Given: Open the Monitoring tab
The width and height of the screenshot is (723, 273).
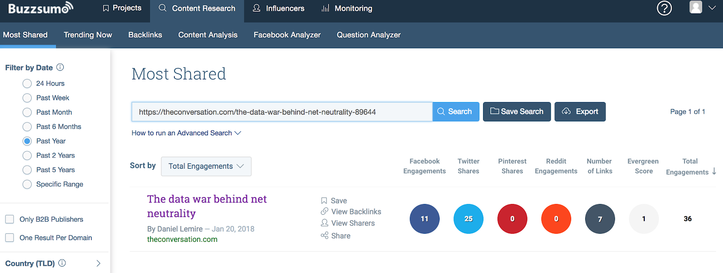Looking at the screenshot, I should pyautogui.click(x=347, y=8).
